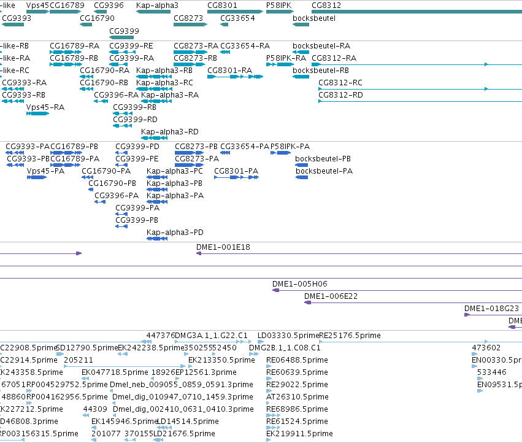Select EST LD03330.5prime
522x443 pixels.
point(261,342)
